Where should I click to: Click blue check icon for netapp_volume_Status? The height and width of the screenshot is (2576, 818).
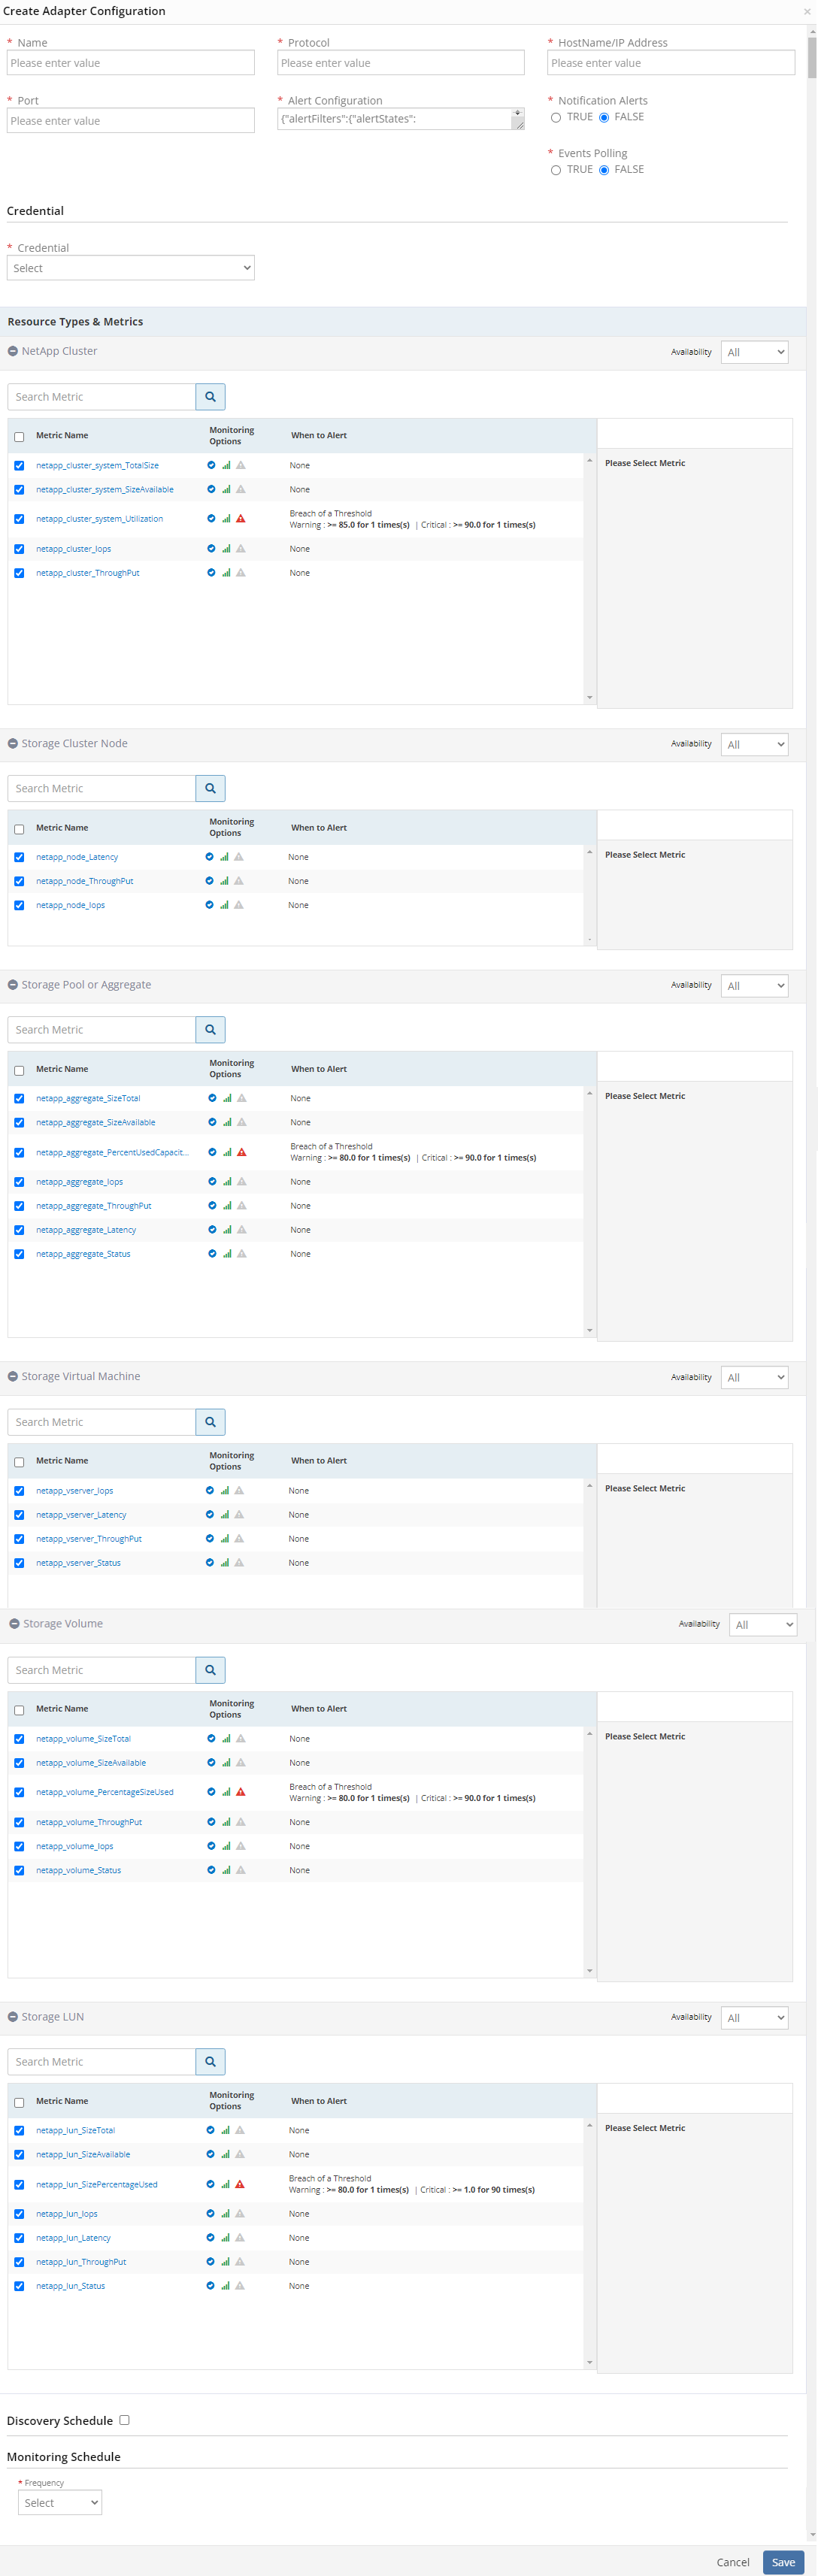pos(211,1870)
